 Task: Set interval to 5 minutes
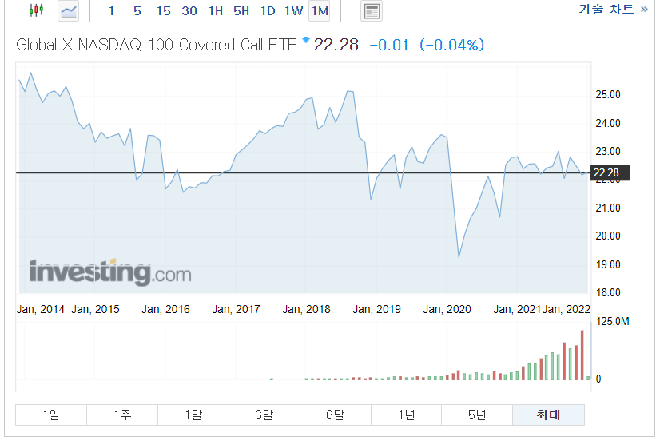(137, 11)
